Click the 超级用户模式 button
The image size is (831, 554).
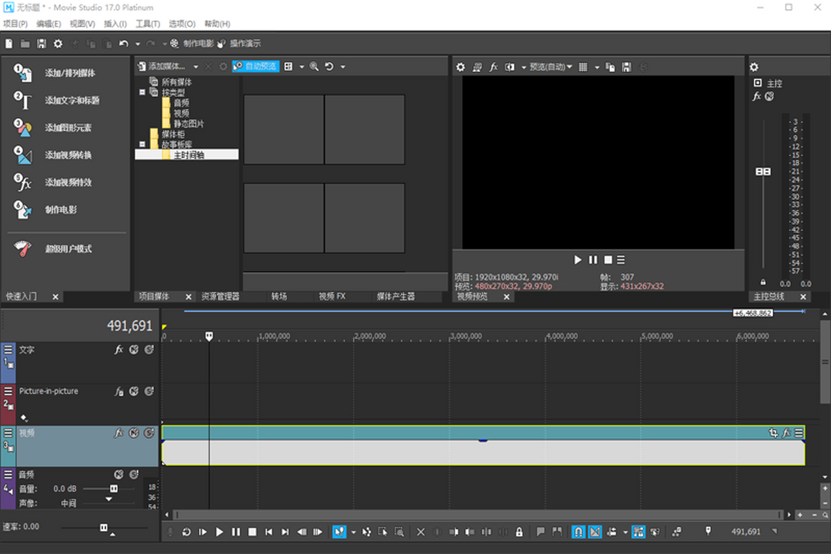[68, 249]
